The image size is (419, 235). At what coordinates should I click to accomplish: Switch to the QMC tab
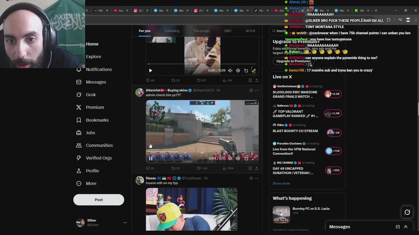click(228, 31)
